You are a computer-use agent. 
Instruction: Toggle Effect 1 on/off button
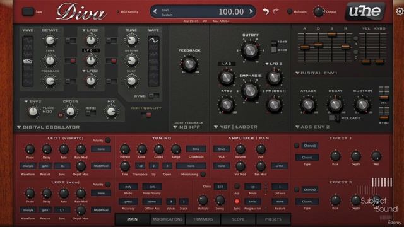coord(297,146)
